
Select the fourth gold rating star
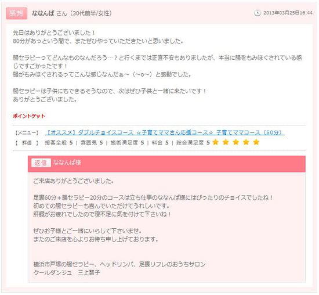pyautogui.click(x=246, y=142)
